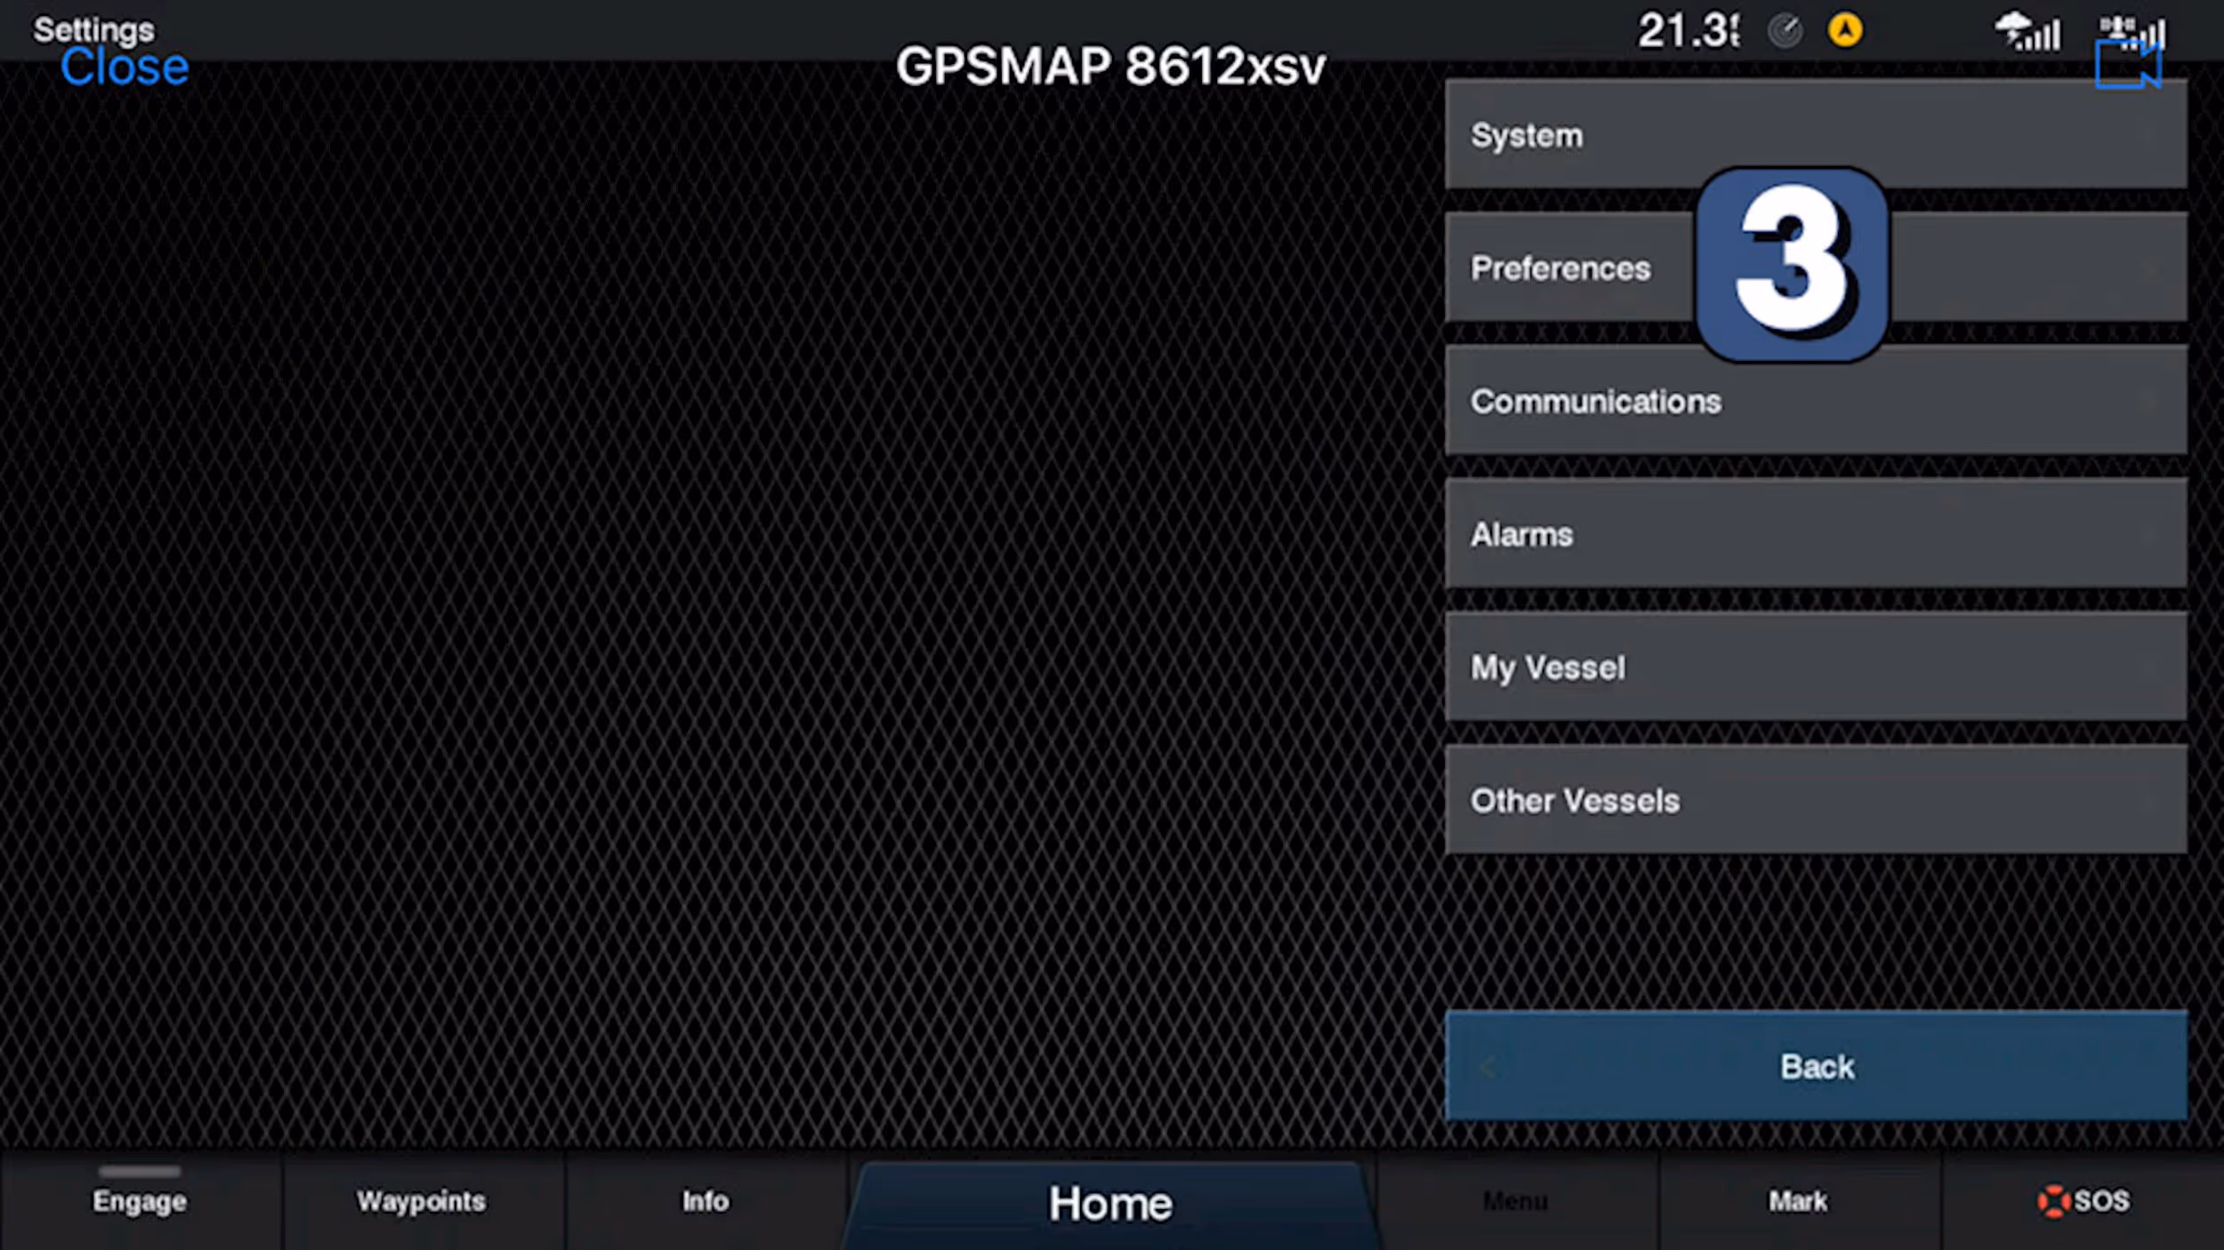
Task: Click the 21.3 reading in status bar
Action: (x=1688, y=30)
